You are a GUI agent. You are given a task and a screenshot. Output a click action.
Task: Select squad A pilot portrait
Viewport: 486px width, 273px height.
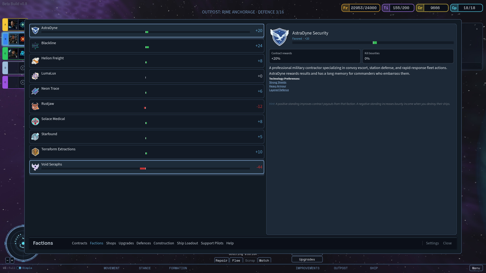point(13,25)
